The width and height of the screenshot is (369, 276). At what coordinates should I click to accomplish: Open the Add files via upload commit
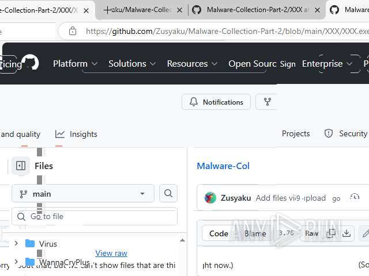click(291, 198)
